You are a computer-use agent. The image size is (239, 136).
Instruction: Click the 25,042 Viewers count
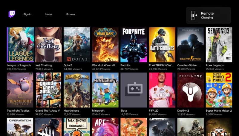pyautogui.click(x=215, y=69)
